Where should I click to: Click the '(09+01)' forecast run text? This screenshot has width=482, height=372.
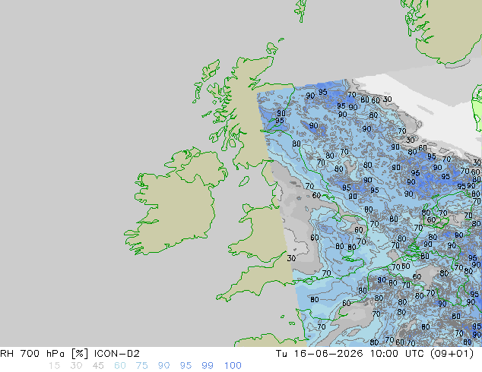(452, 354)
